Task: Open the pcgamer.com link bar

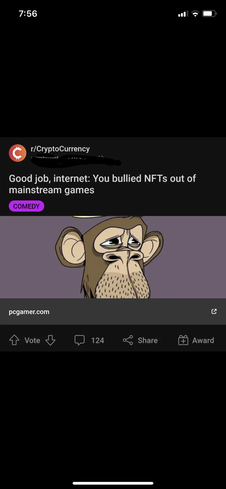Action: click(x=113, y=311)
